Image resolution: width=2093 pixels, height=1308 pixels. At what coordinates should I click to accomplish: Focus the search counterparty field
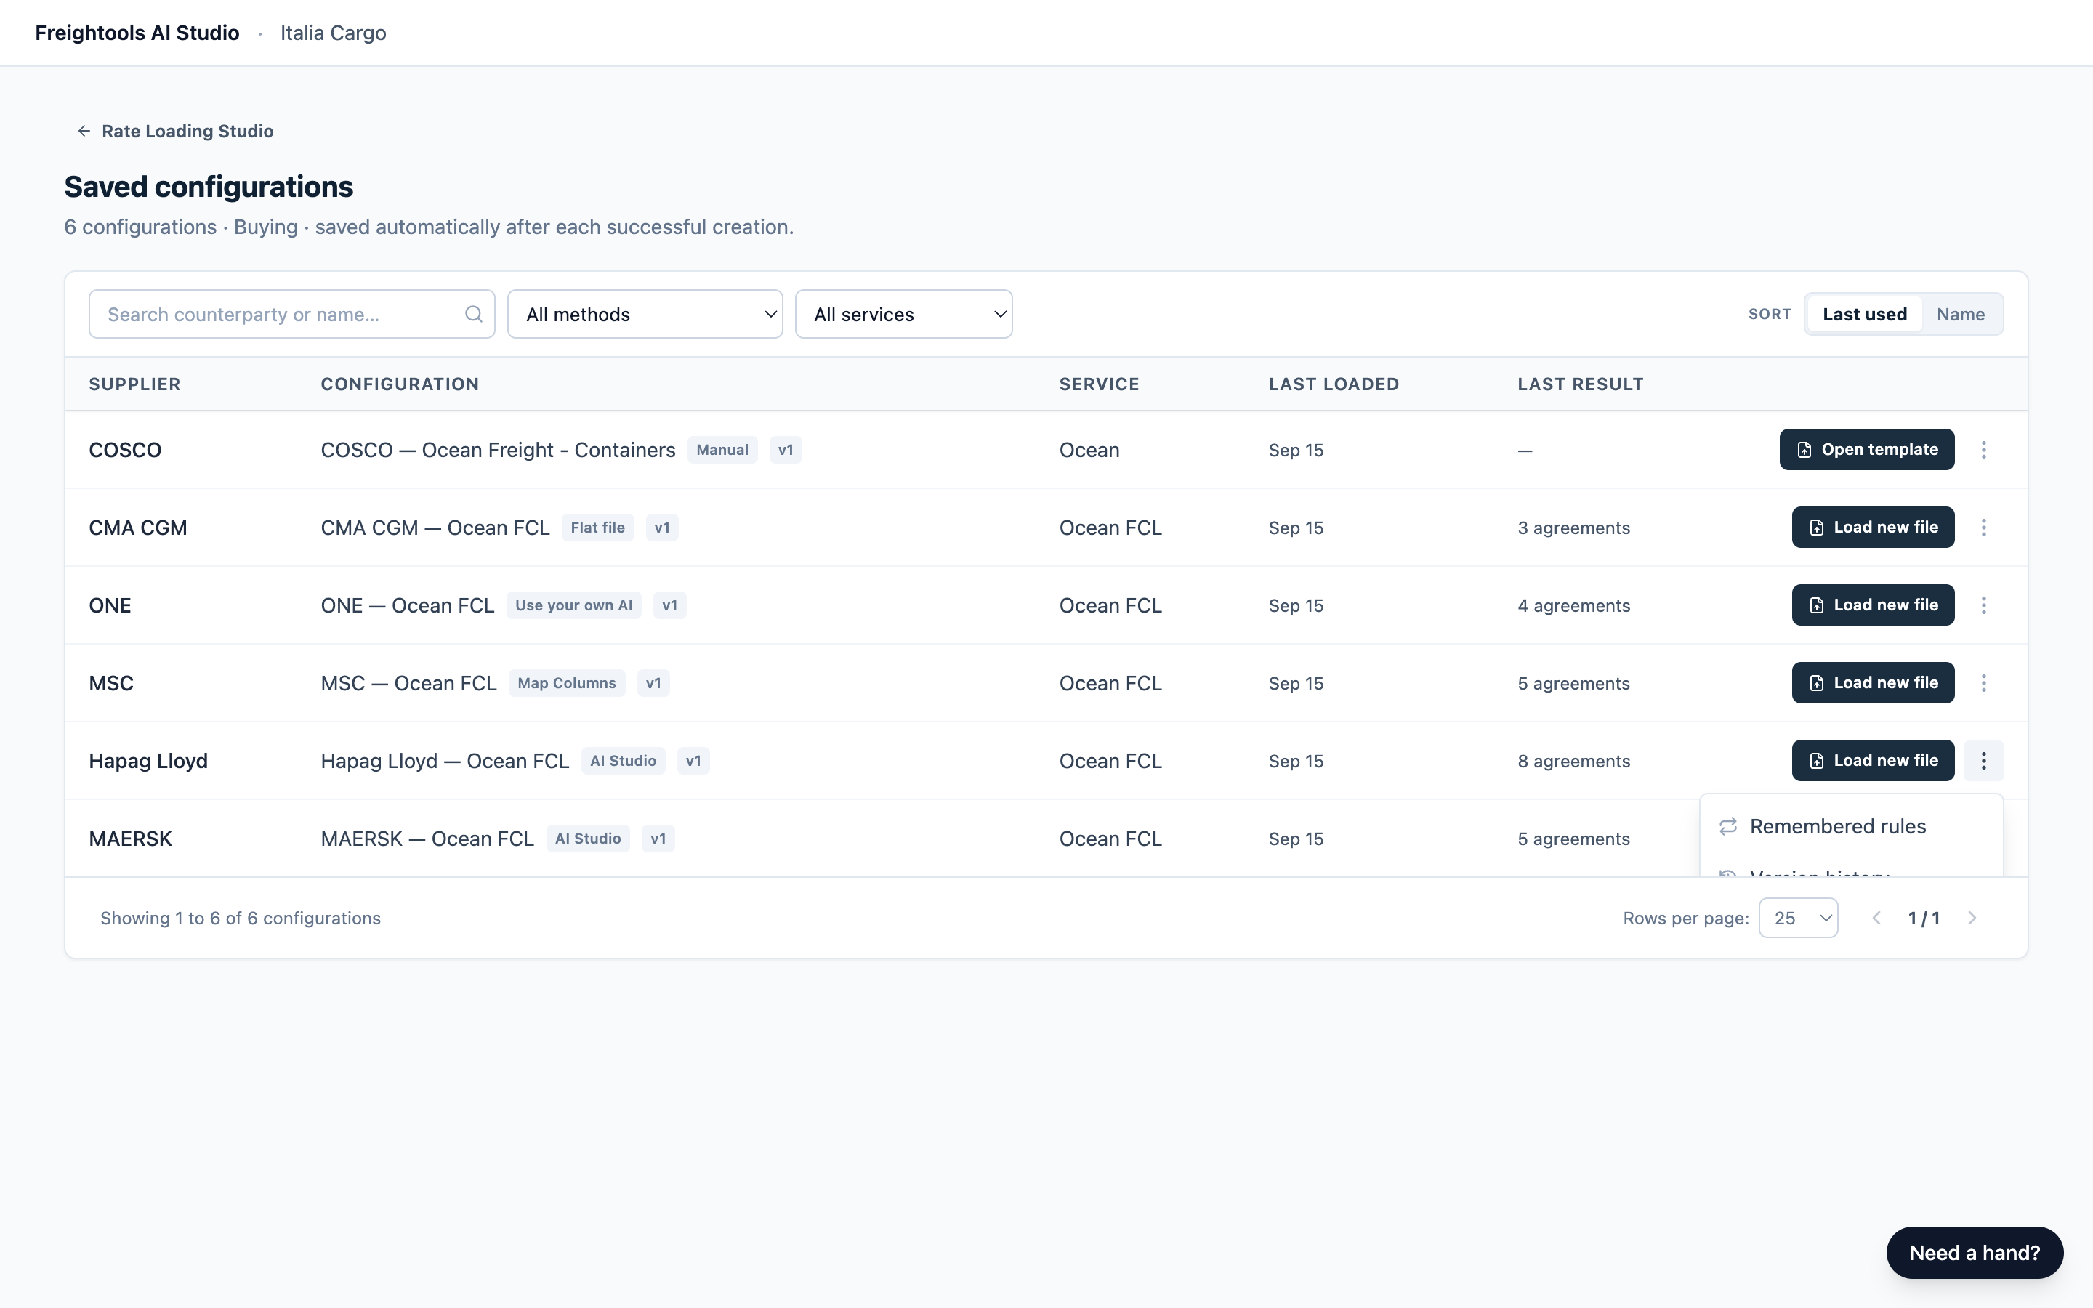click(x=291, y=314)
